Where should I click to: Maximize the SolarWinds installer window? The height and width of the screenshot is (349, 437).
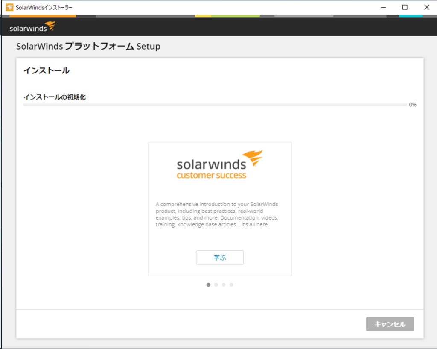(x=405, y=7)
